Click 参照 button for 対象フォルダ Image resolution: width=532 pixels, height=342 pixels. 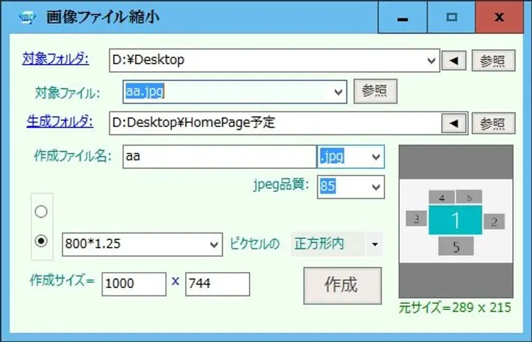pos(493,61)
